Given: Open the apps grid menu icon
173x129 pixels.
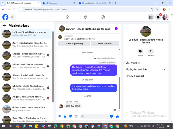Looking at the screenshot, I should coord(151,17).
